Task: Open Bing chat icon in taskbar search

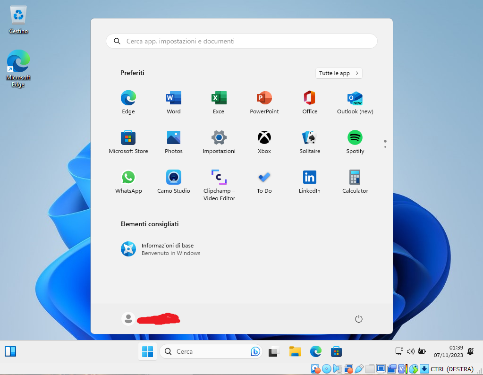Action: coord(255,351)
